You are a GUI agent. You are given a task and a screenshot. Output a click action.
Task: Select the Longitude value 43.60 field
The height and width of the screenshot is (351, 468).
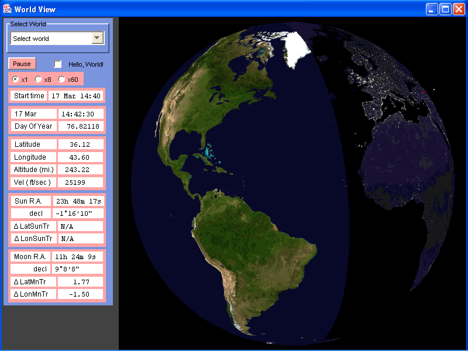click(x=80, y=157)
